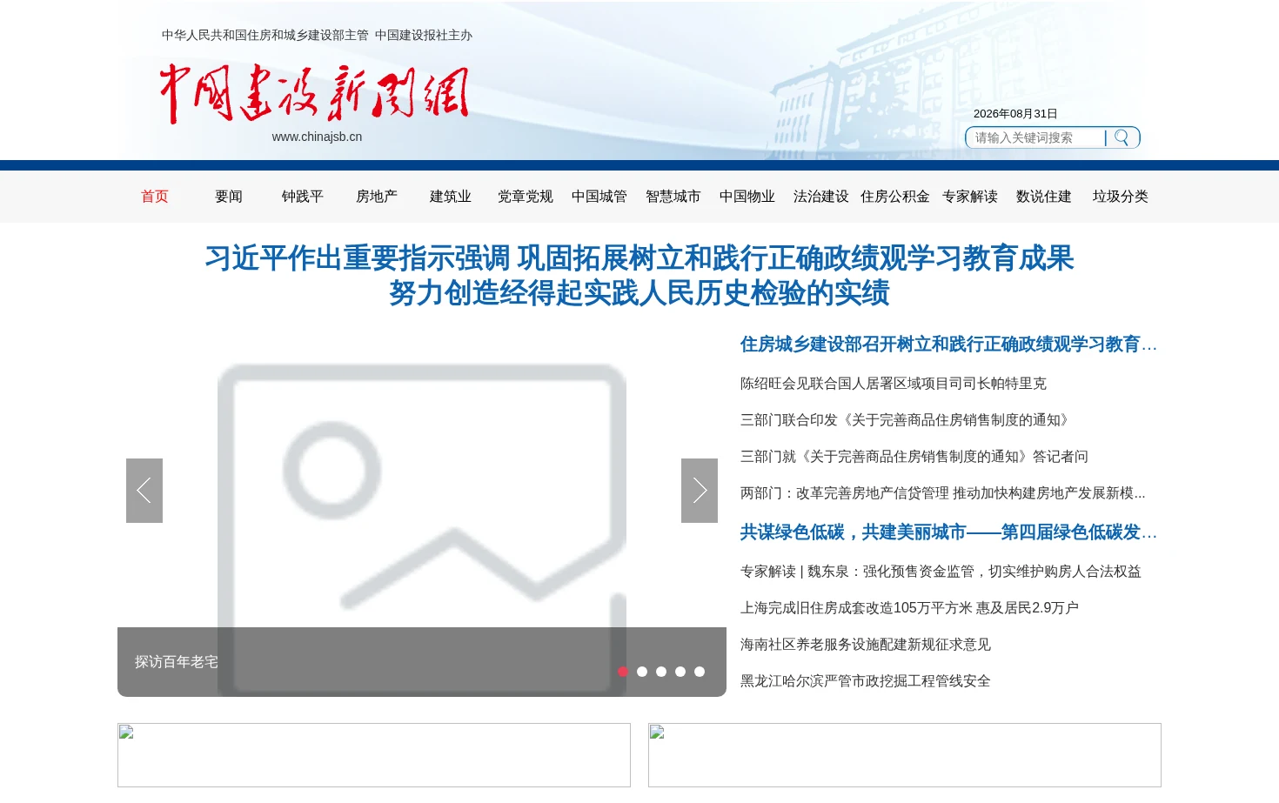This screenshot has height=803, width=1279.
Task: Show the previous carousel slide
Action: click(x=144, y=491)
